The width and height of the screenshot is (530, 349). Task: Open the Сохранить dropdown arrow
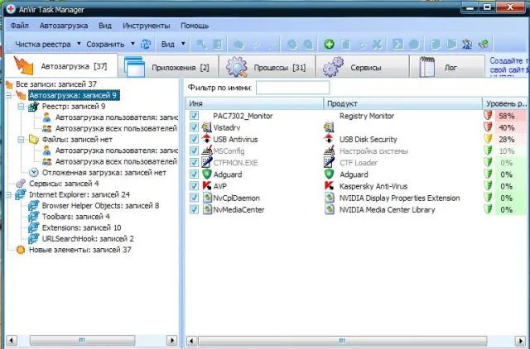coord(132,44)
